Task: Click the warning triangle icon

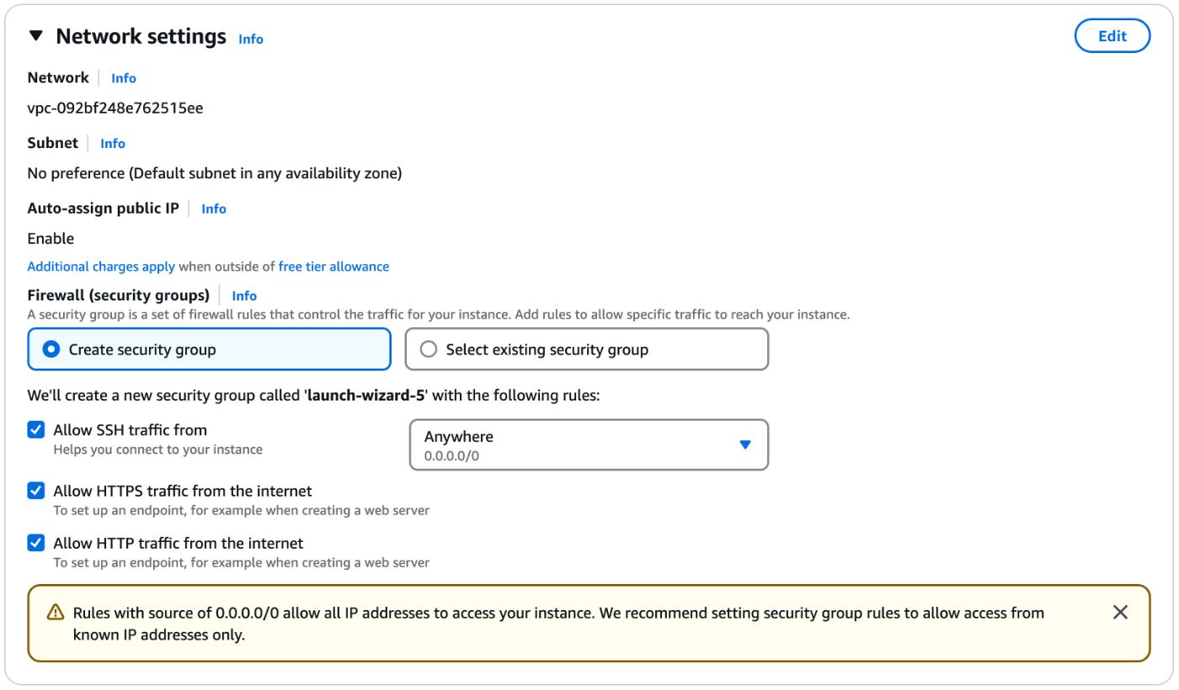Action: pyautogui.click(x=56, y=613)
